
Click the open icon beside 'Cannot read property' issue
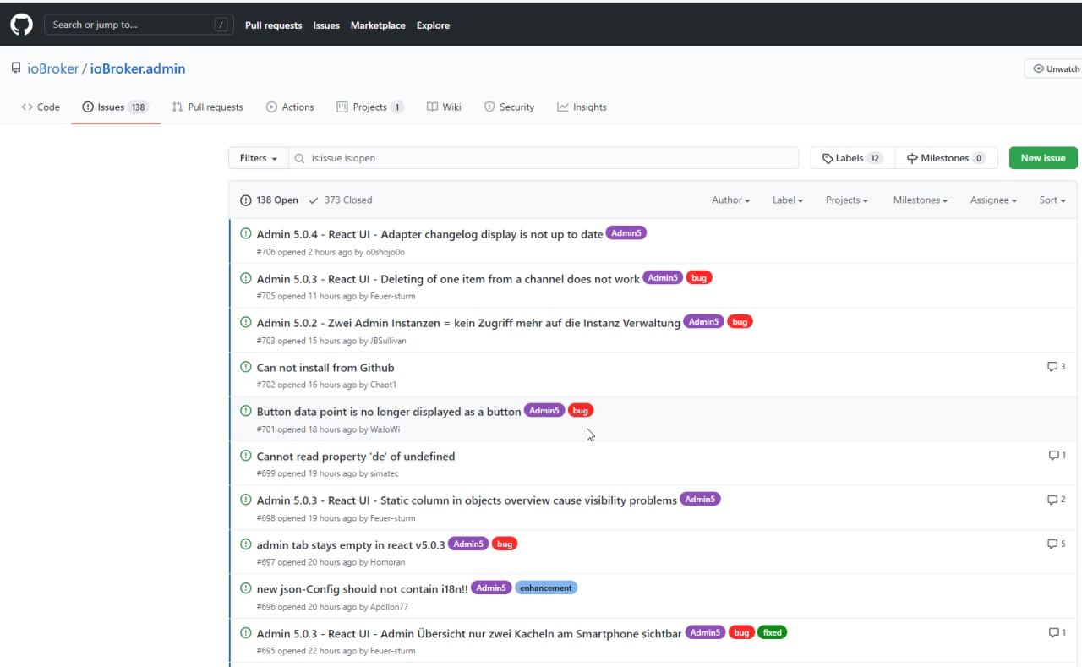click(x=246, y=456)
